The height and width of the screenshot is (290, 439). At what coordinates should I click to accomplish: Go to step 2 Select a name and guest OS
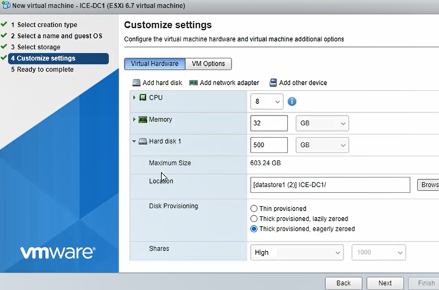tap(56, 36)
